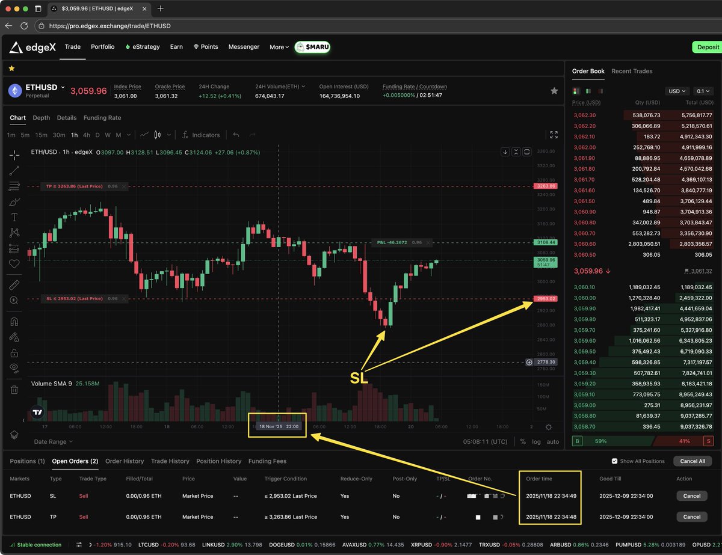Click the trash remove drawings icon

tap(14, 390)
